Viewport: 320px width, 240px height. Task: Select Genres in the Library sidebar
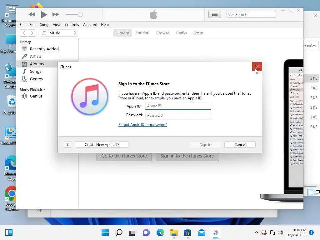tap(36, 79)
